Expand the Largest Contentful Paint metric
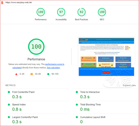139x126 pixels. click(x=37, y=120)
